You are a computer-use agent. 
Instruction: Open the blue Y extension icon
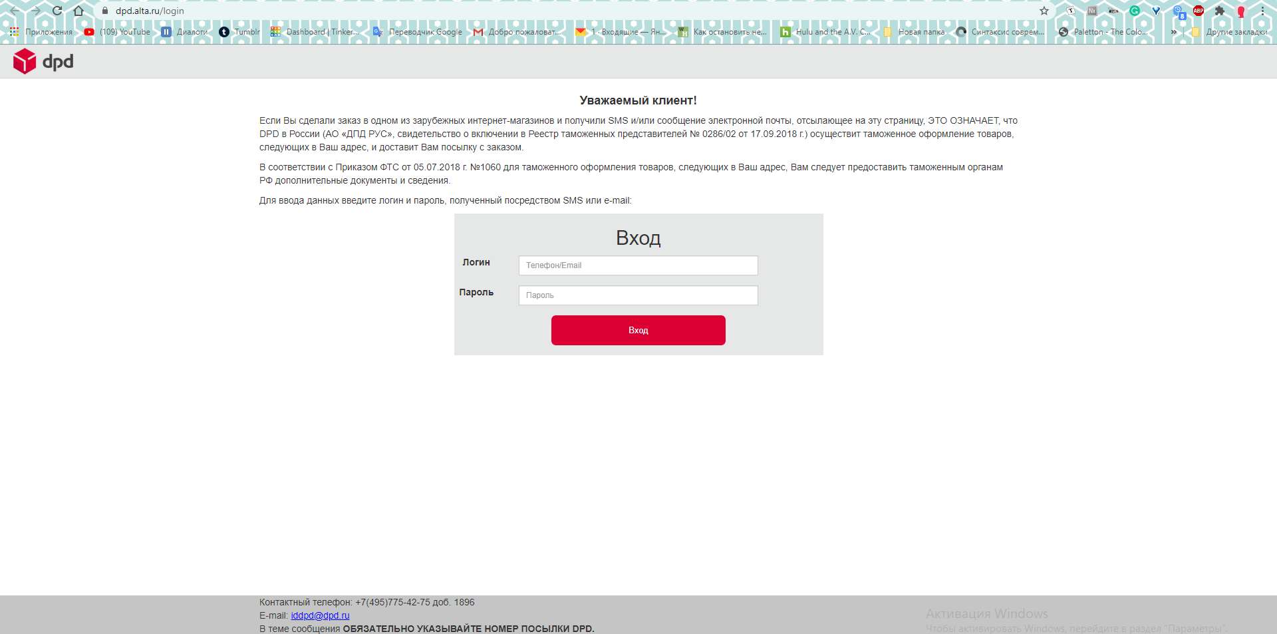point(1156,11)
